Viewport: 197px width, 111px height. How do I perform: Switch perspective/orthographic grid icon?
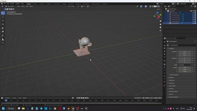coord(160,31)
